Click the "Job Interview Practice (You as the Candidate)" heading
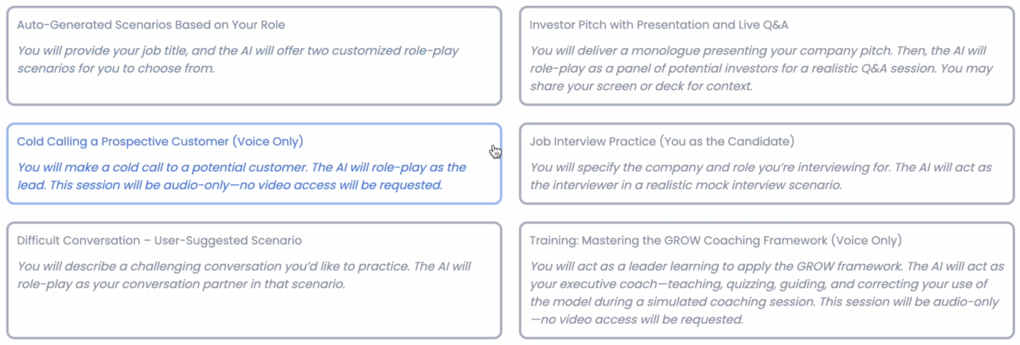Viewport: 1020px width, 345px height. (661, 141)
